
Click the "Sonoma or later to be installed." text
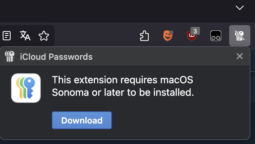coord(123,92)
